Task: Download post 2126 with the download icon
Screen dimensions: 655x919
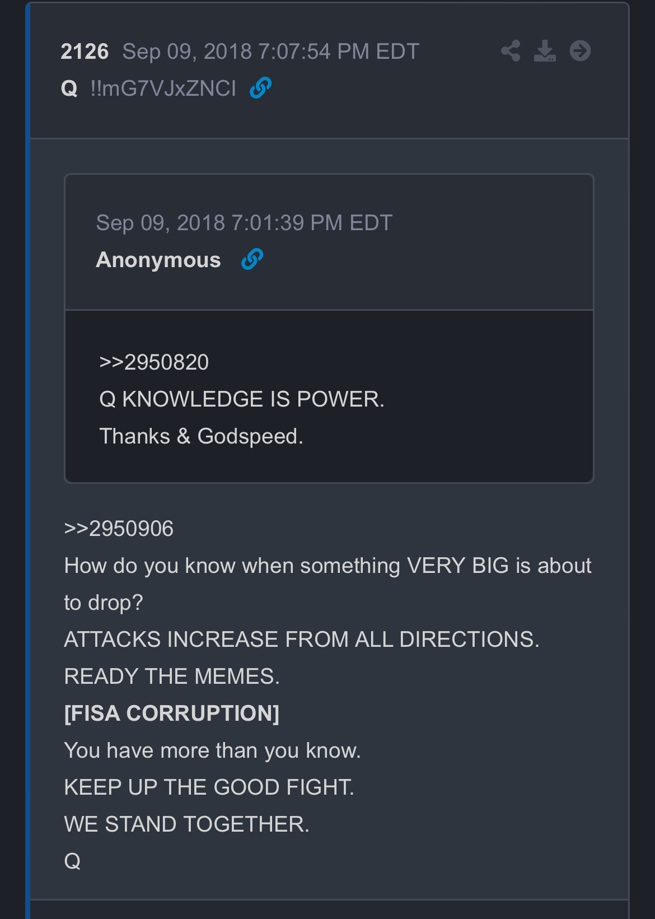Action: point(545,51)
